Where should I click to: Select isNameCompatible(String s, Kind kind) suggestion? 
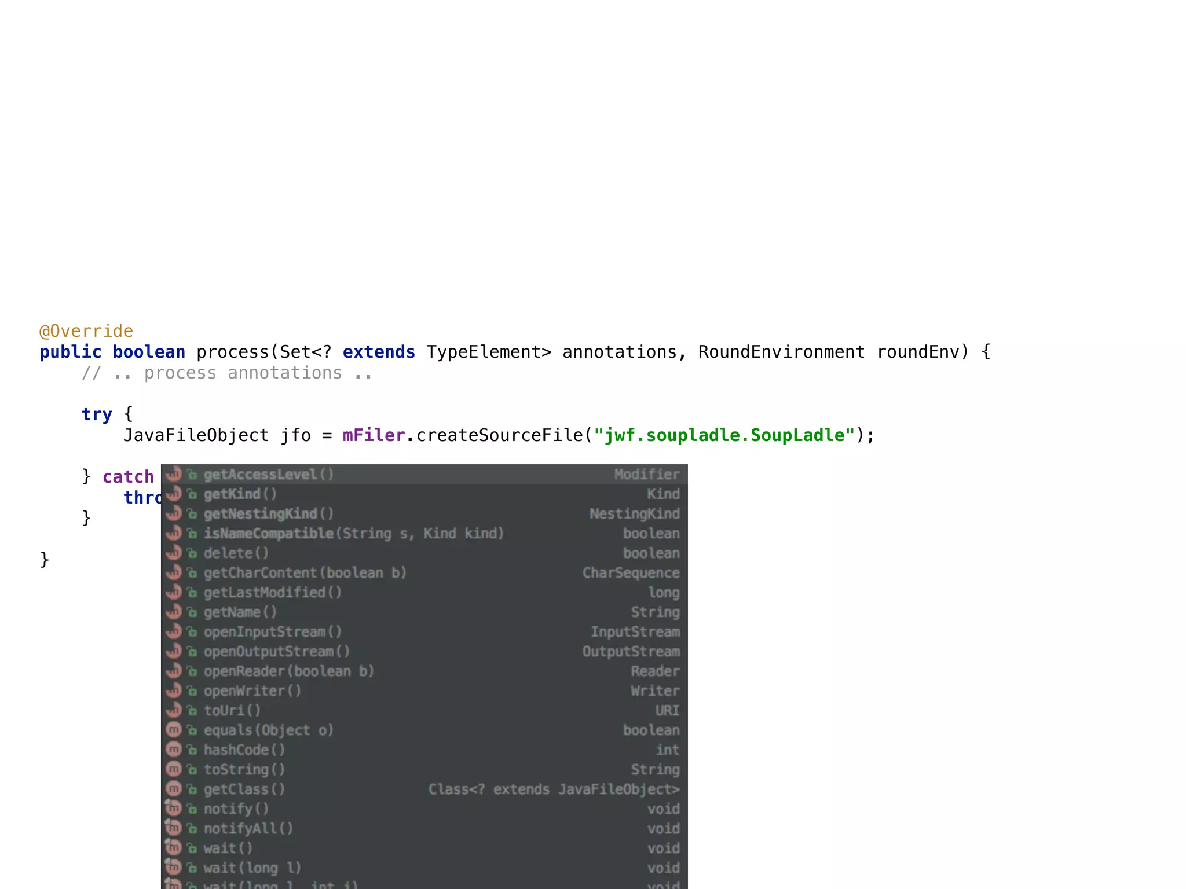353,534
